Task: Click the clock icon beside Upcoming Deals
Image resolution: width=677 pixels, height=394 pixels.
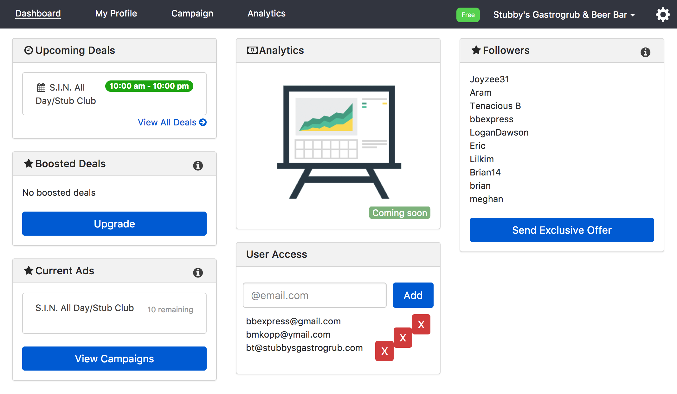Action: (29, 50)
